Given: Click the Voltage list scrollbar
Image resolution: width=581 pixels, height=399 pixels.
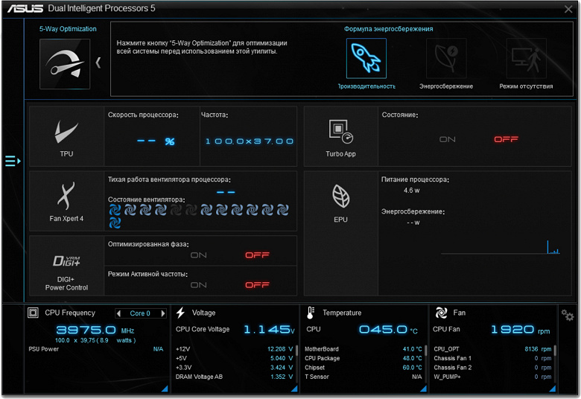Looking at the screenshot, I should click(x=296, y=350).
